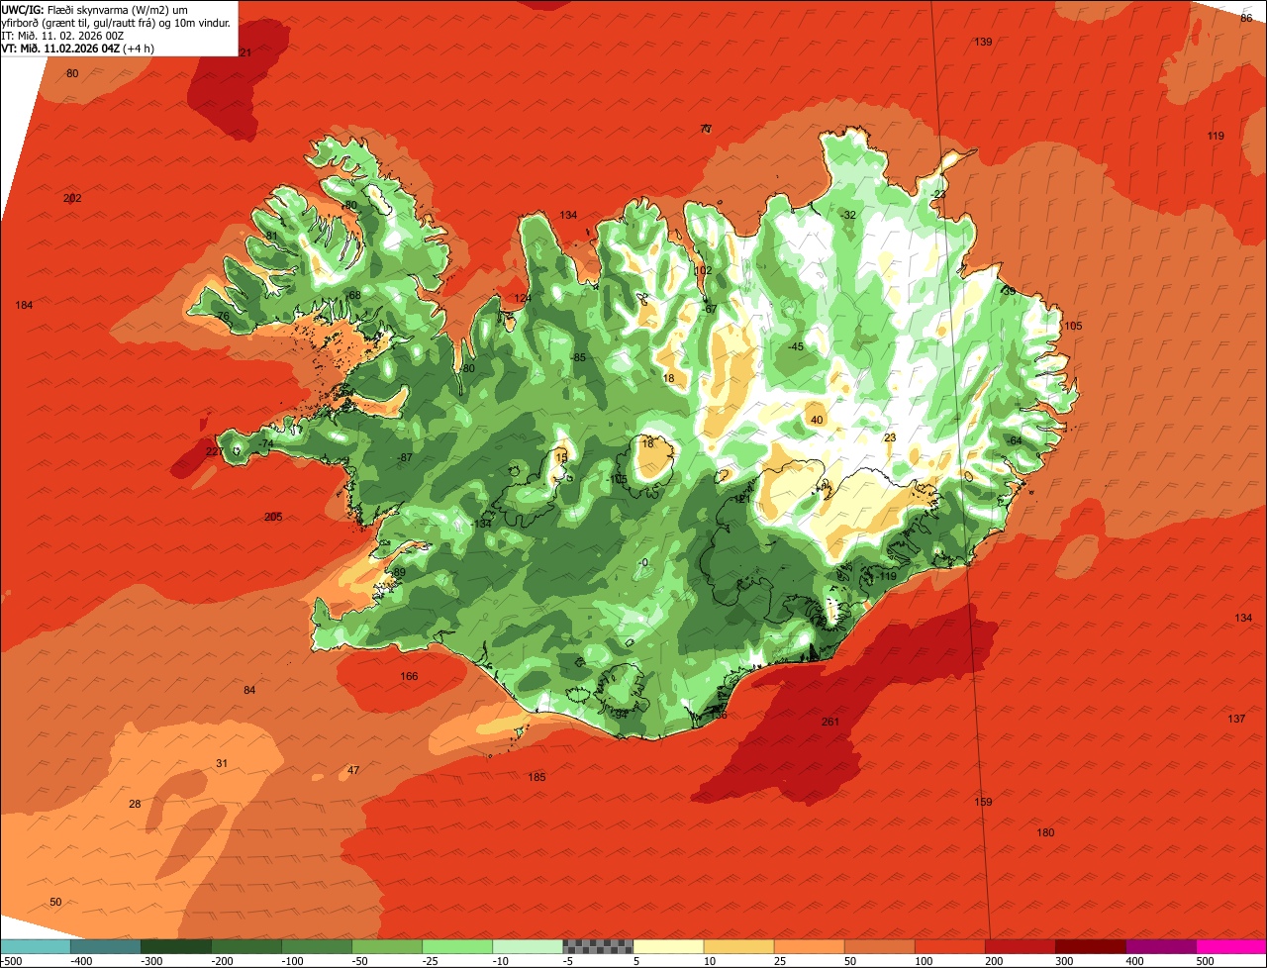Click the map value "124" in Húnaflói bay
This screenshot has width=1267, height=968.
click(x=523, y=298)
